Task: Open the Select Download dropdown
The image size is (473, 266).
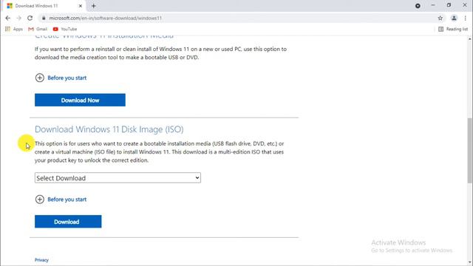Action: (118, 178)
